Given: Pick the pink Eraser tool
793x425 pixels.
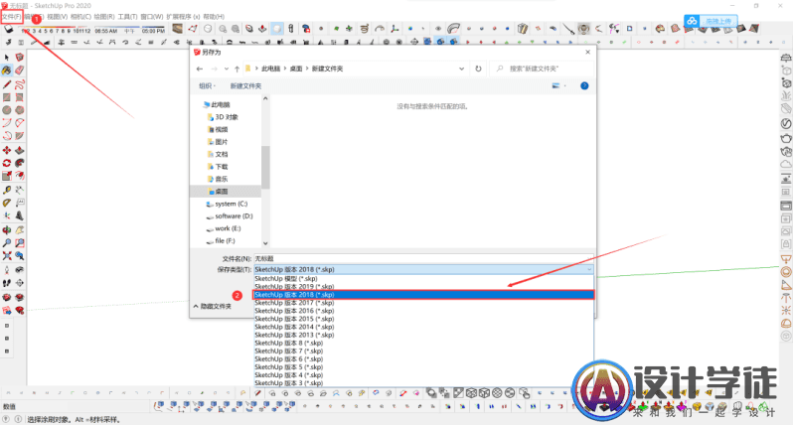Looking at the screenshot, I should pos(20,71).
